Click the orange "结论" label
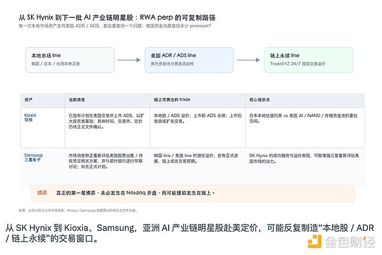This screenshot has height=255, width=382. point(42,193)
